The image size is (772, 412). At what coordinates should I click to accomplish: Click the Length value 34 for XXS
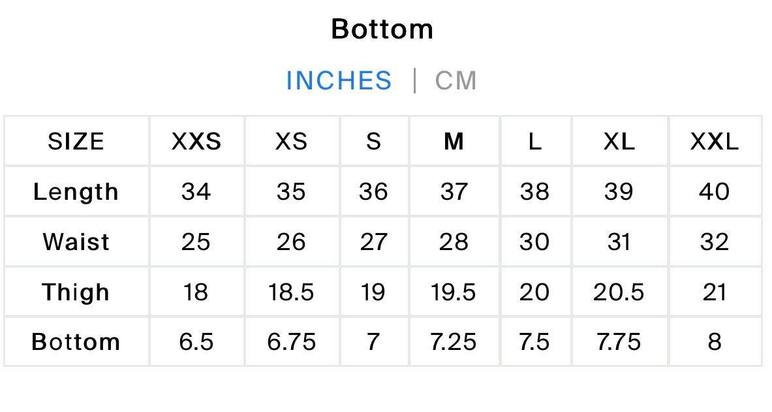coord(196,192)
